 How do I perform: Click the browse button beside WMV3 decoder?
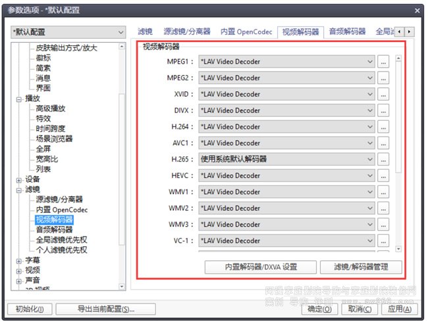[x=383, y=224]
